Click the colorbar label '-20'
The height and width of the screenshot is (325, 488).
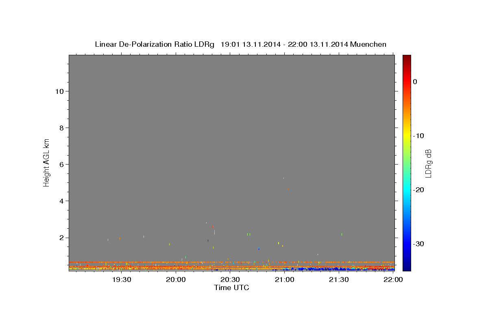coord(419,190)
